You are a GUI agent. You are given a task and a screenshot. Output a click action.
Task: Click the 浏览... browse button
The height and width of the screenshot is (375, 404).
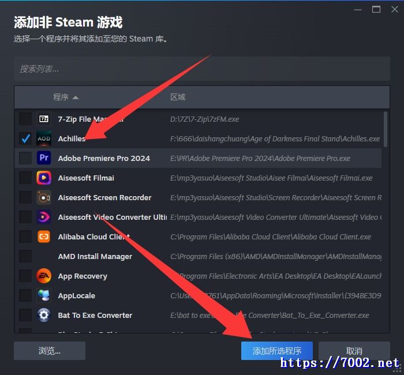click(50, 351)
